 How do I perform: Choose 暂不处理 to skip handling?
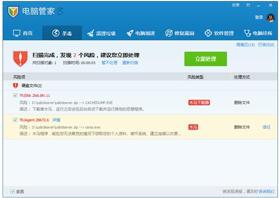[x=110, y=63]
